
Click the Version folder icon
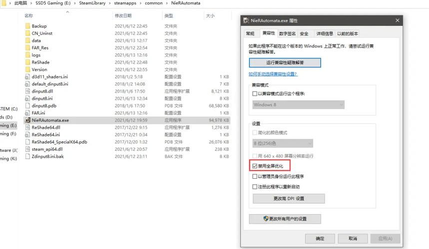(x=27, y=69)
